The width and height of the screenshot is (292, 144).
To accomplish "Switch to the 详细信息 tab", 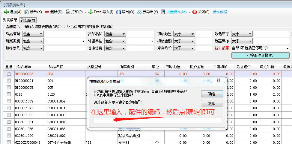I will tap(28, 20).
